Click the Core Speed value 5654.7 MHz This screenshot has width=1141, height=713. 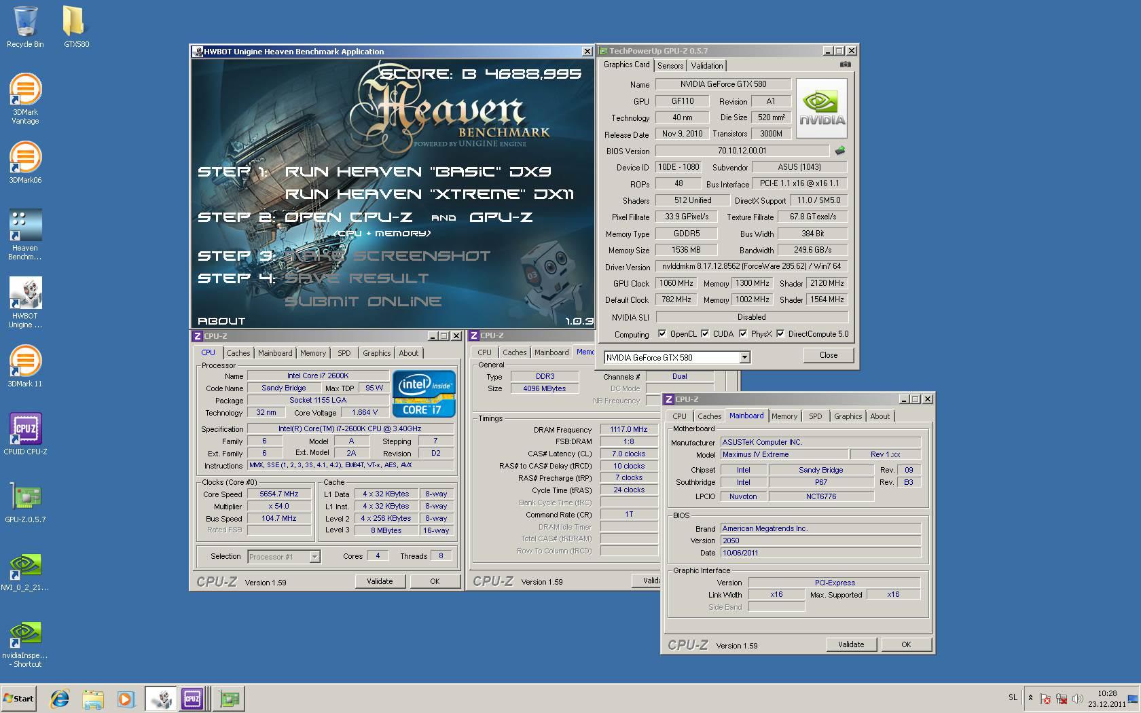click(x=279, y=494)
